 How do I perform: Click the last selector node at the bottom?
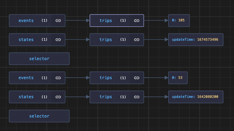(39, 116)
